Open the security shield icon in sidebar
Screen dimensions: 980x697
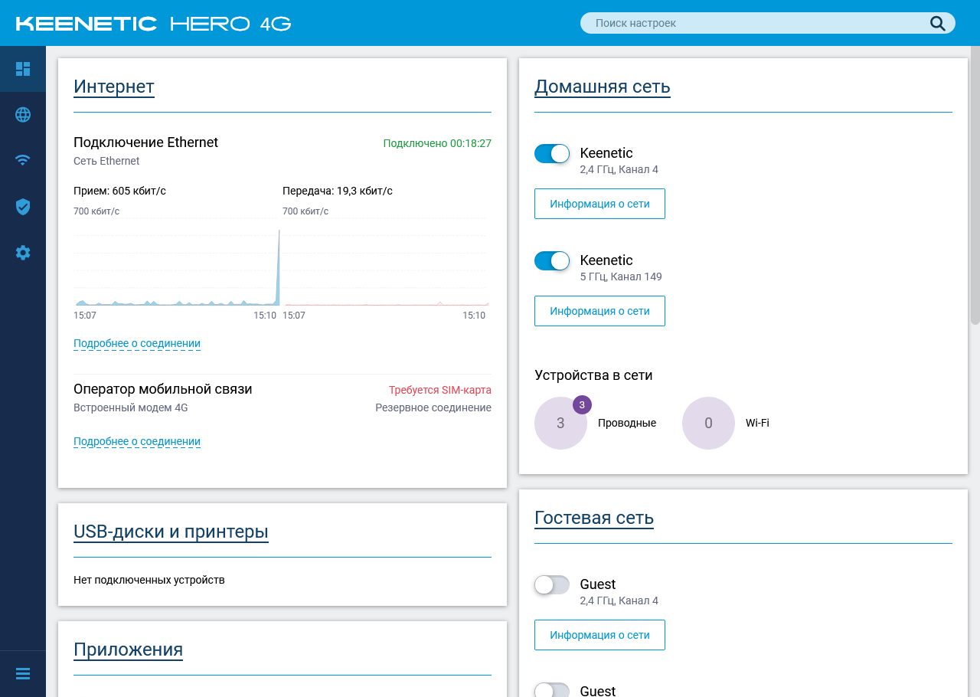[x=23, y=207]
